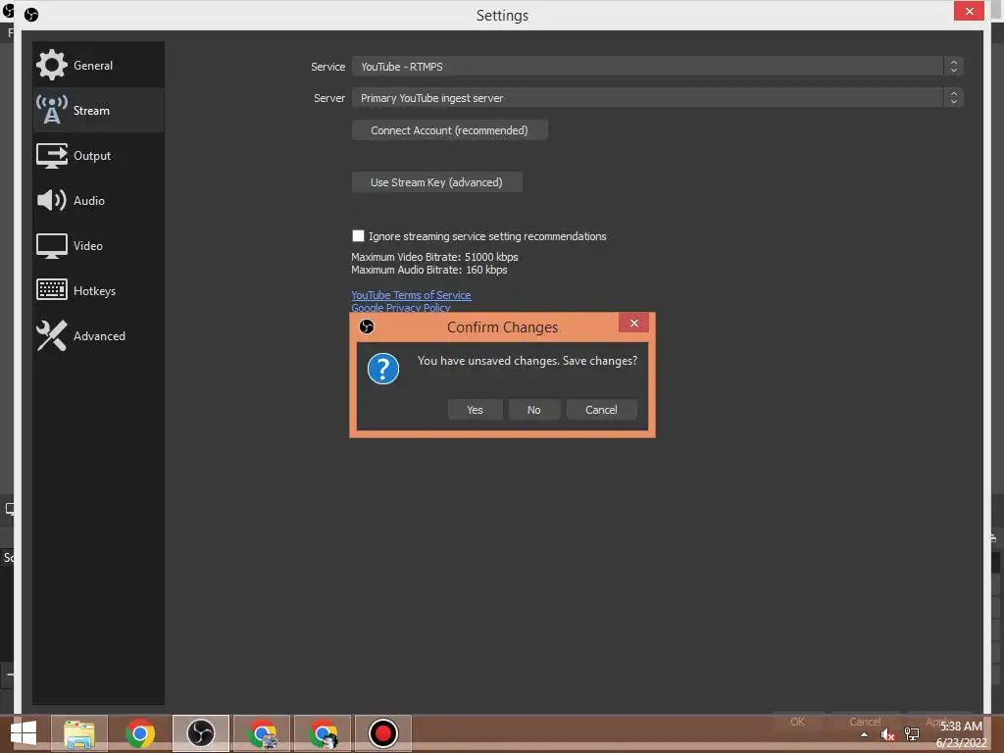
Task: Click Use Stream Key (advanced) button
Action: (436, 181)
